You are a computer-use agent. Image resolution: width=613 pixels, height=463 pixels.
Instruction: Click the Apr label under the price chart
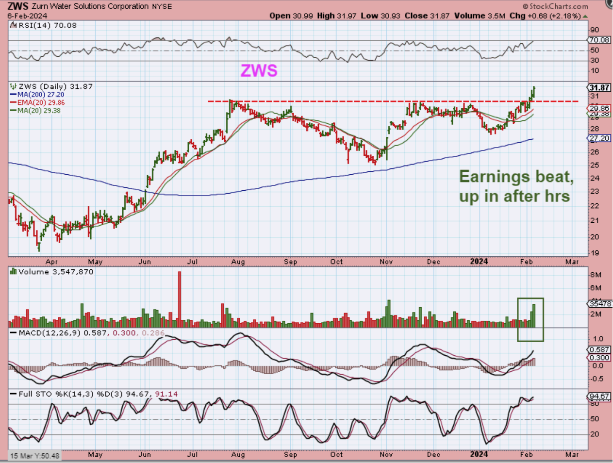(51, 262)
